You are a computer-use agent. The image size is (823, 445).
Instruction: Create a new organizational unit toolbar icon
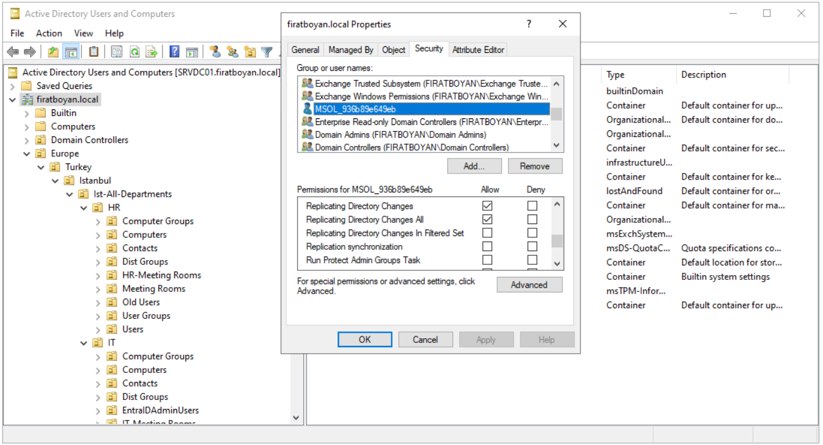(x=250, y=52)
